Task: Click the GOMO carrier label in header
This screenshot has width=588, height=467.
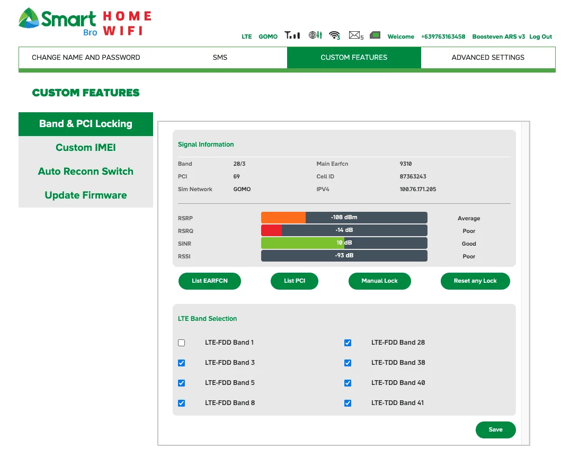Action: point(268,37)
